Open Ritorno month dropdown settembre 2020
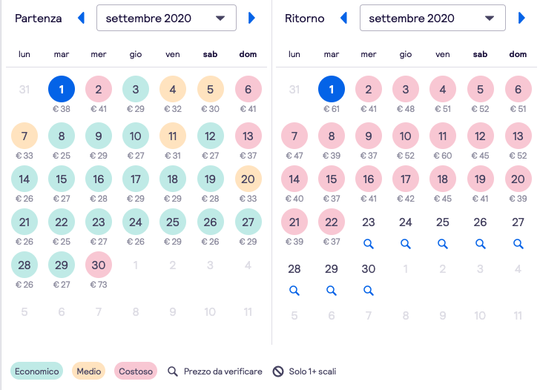The image size is (540, 390). pos(432,18)
